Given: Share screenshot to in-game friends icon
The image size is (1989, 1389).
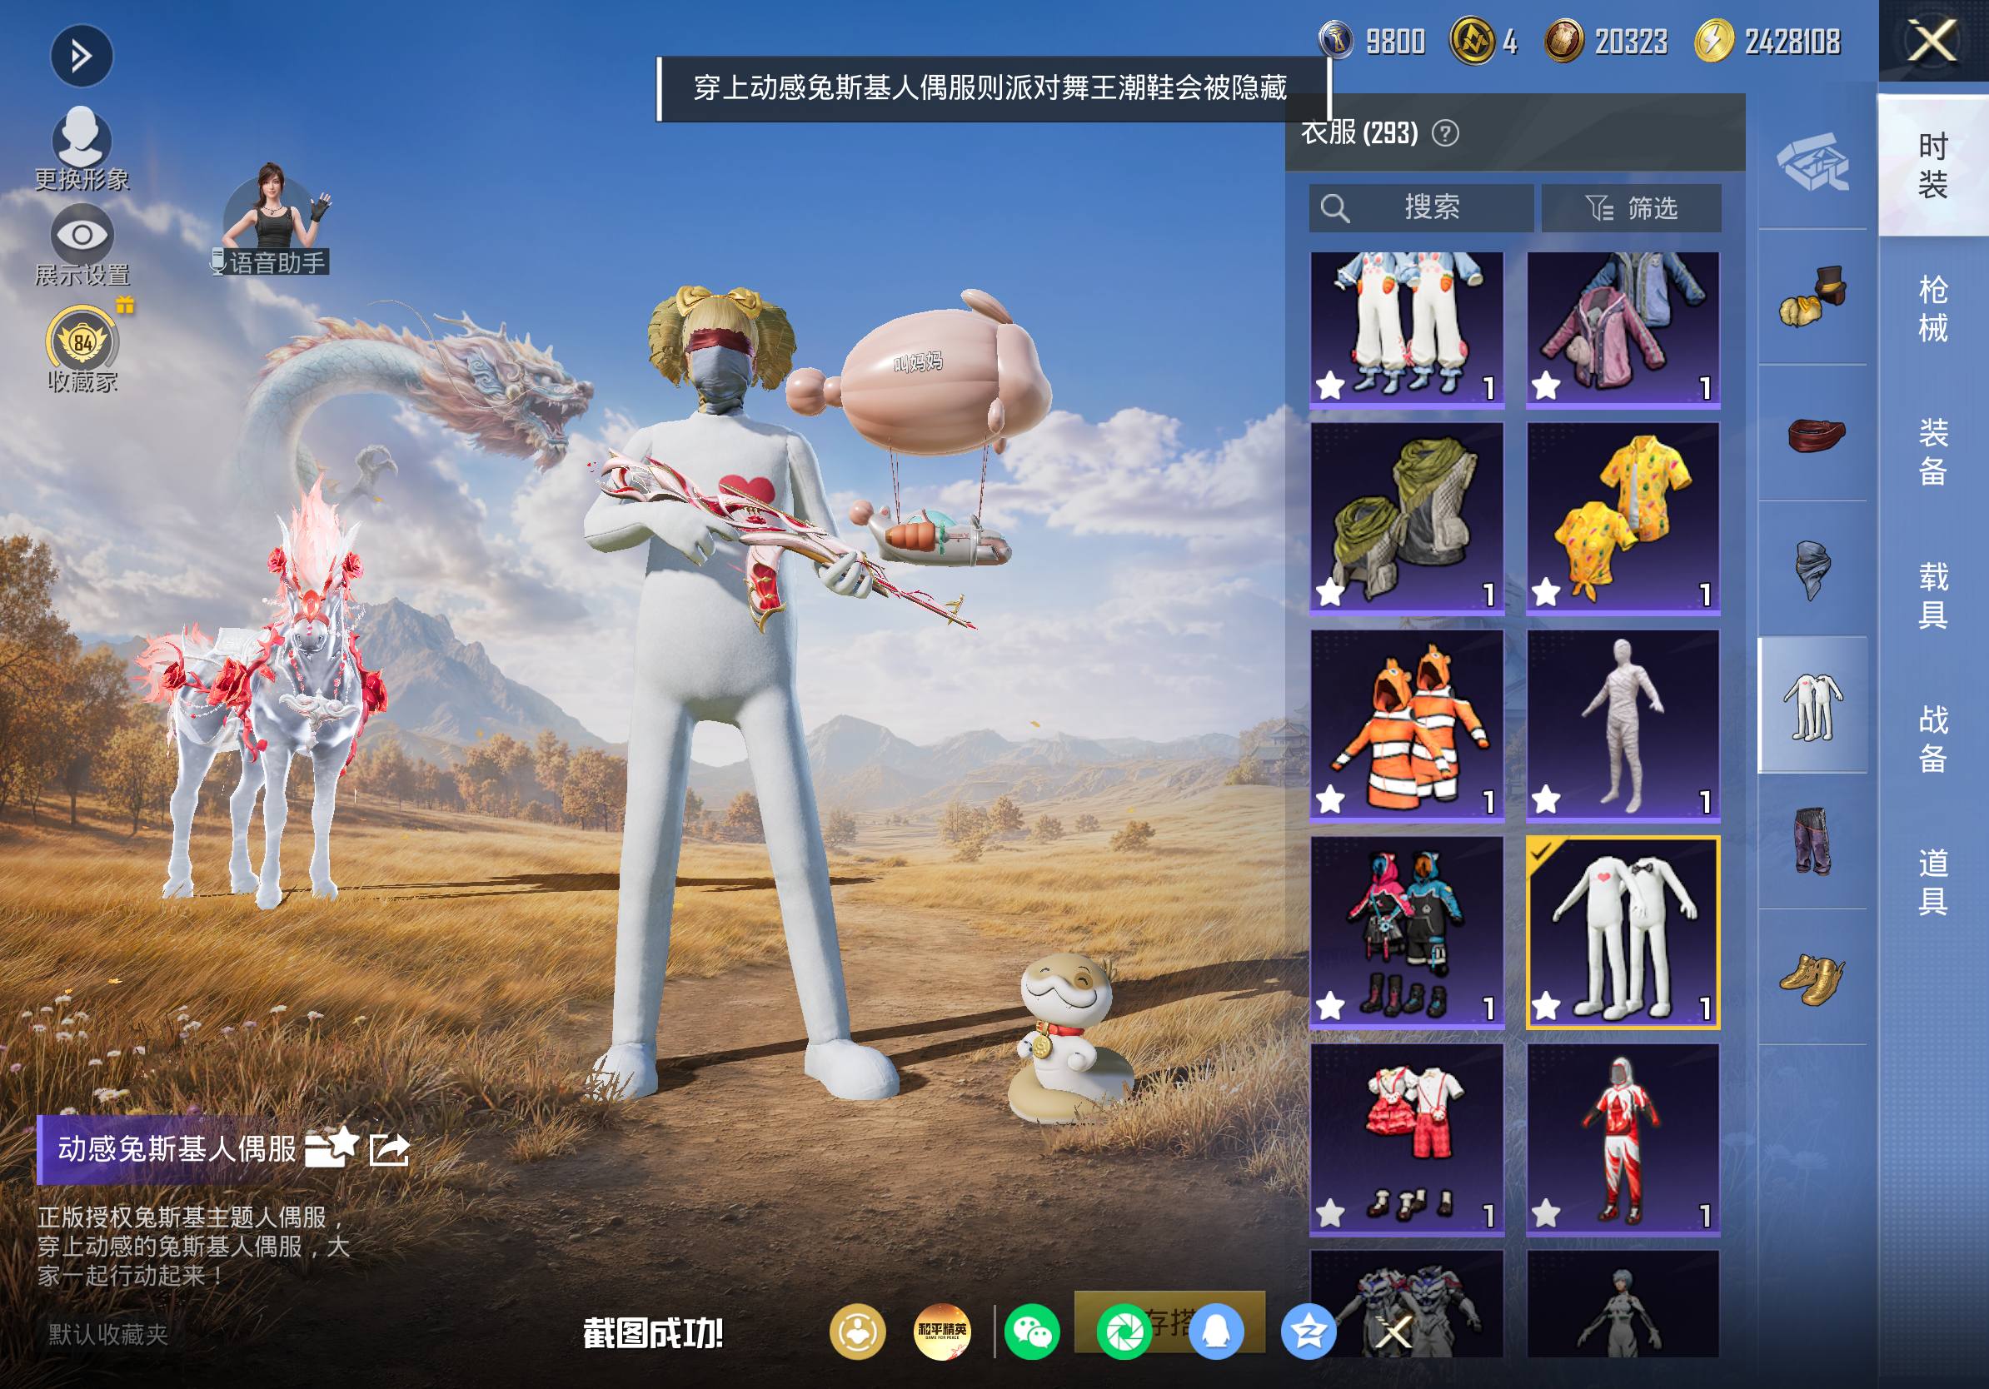Looking at the screenshot, I should [858, 1332].
